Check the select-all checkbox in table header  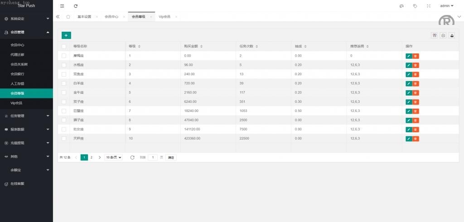[x=64, y=46]
